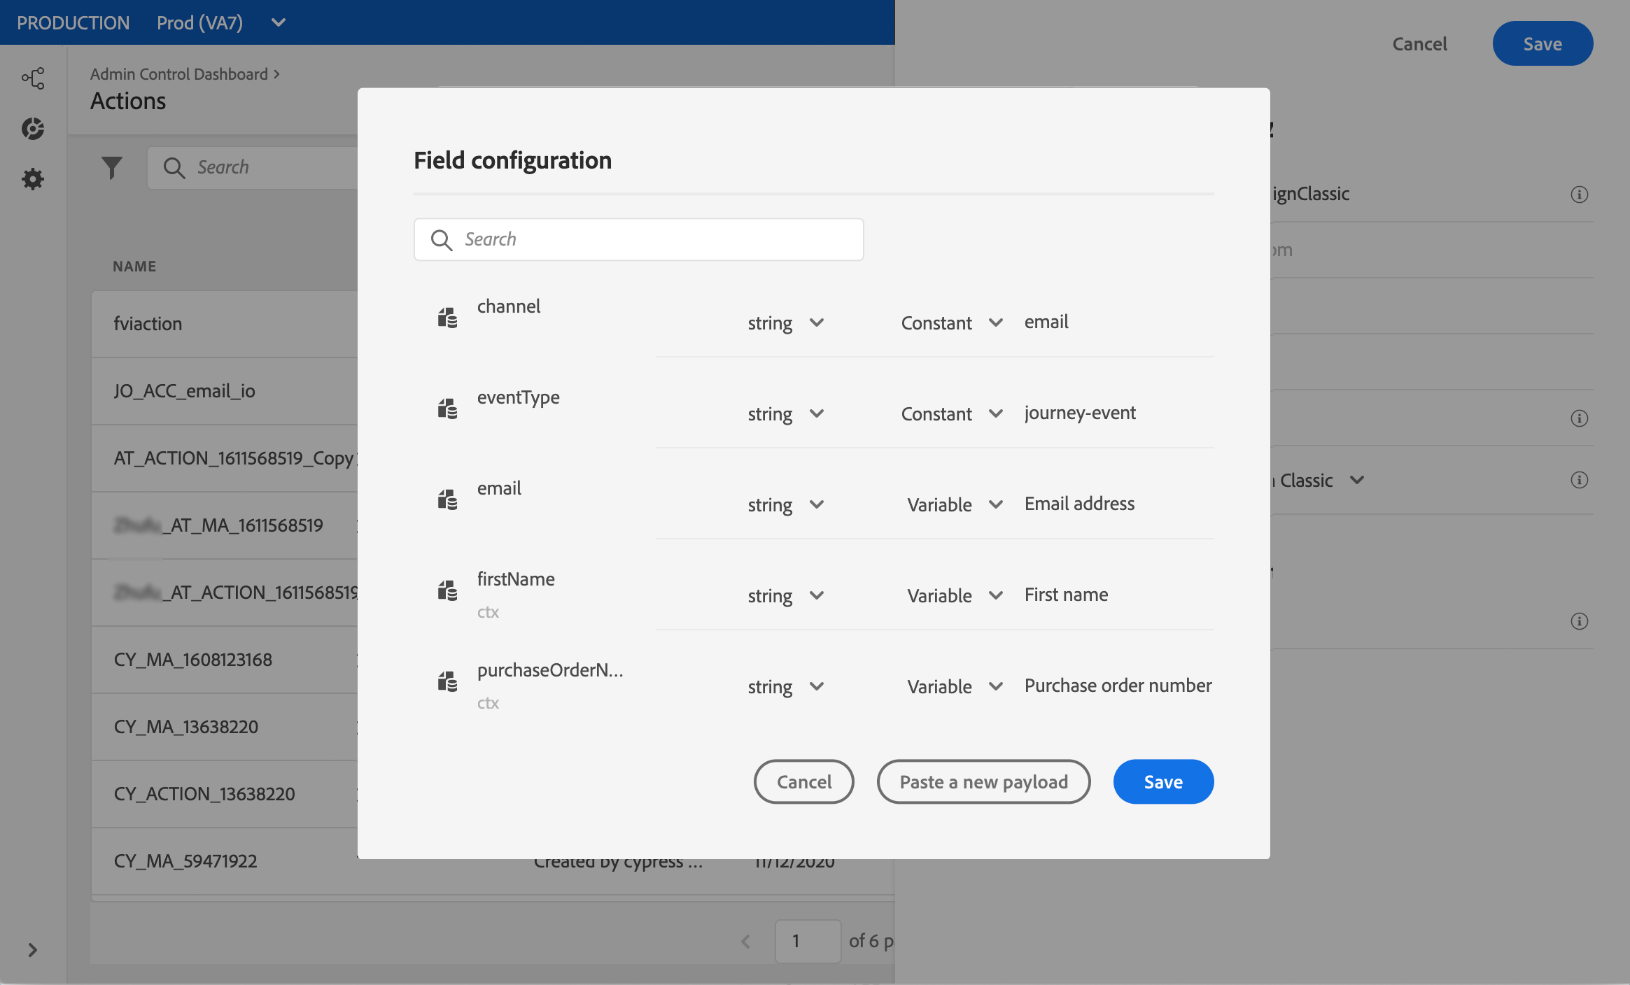This screenshot has height=985, width=1630.
Task: Expand the collapsed left sidebar arrow
Action: point(32,949)
